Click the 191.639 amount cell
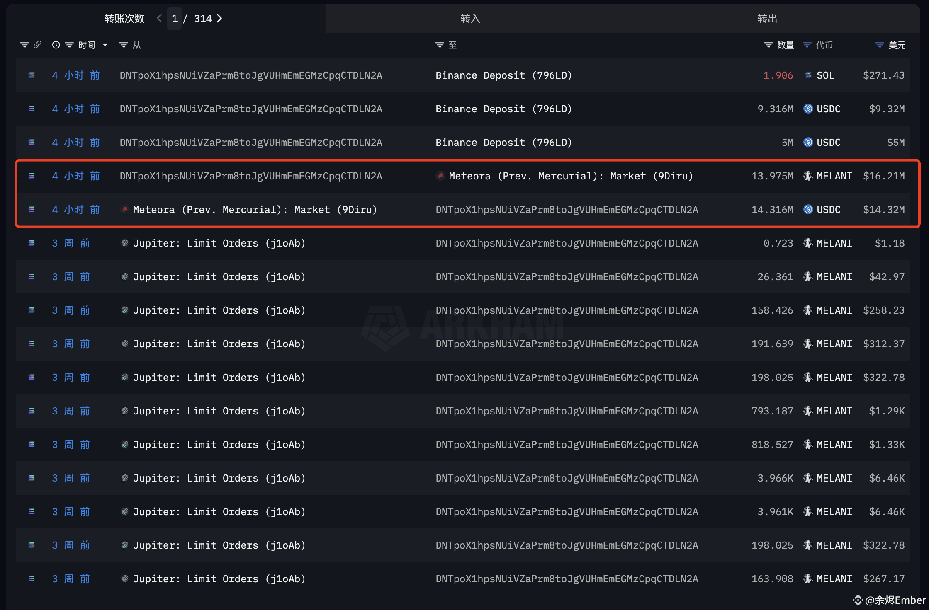929x610 pixels. [772, 344]
